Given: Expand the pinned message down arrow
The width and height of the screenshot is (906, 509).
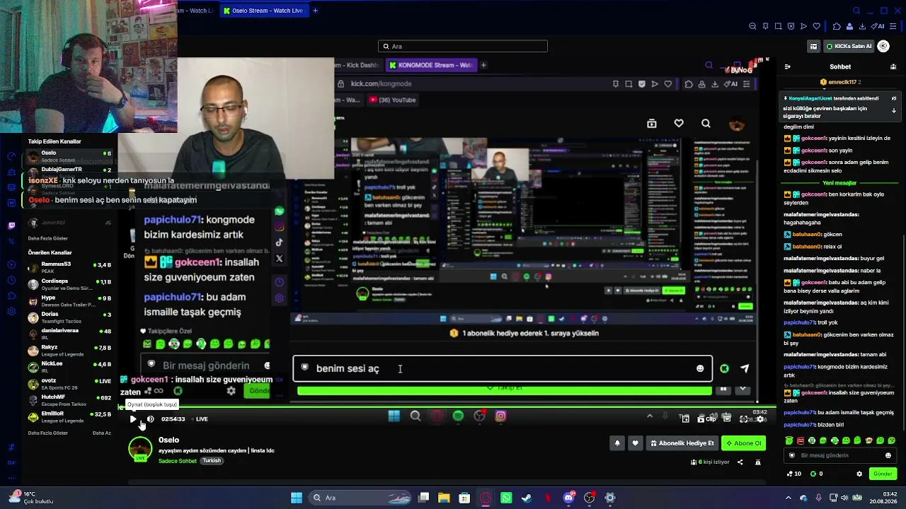Looking at the screenshot, I should point(894,110).
